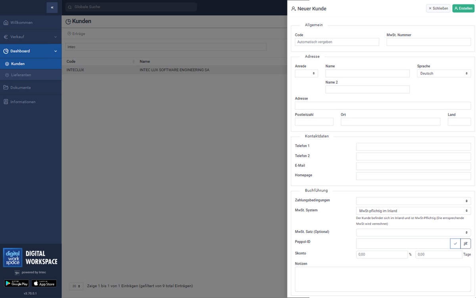The height and width of the screenshot is (298, 476).
Task: Open the Sprache dropdown showing Deutsch
Action: 444,74
